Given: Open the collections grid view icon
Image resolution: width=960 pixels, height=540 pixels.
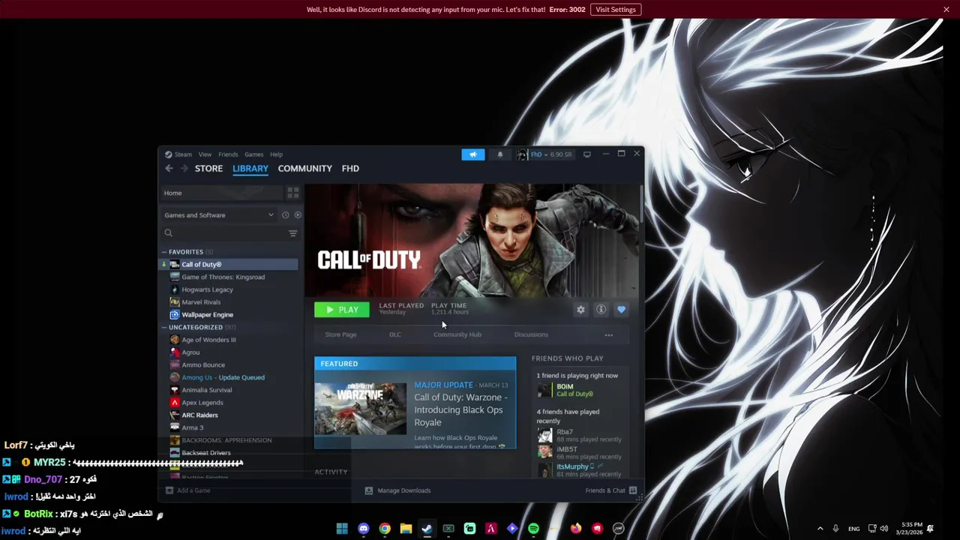Looking at the screenshot, I should pos(292,193).
